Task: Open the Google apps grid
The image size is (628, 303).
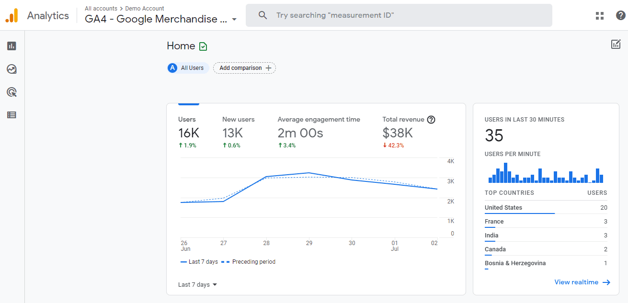Action: pos(600,15)
